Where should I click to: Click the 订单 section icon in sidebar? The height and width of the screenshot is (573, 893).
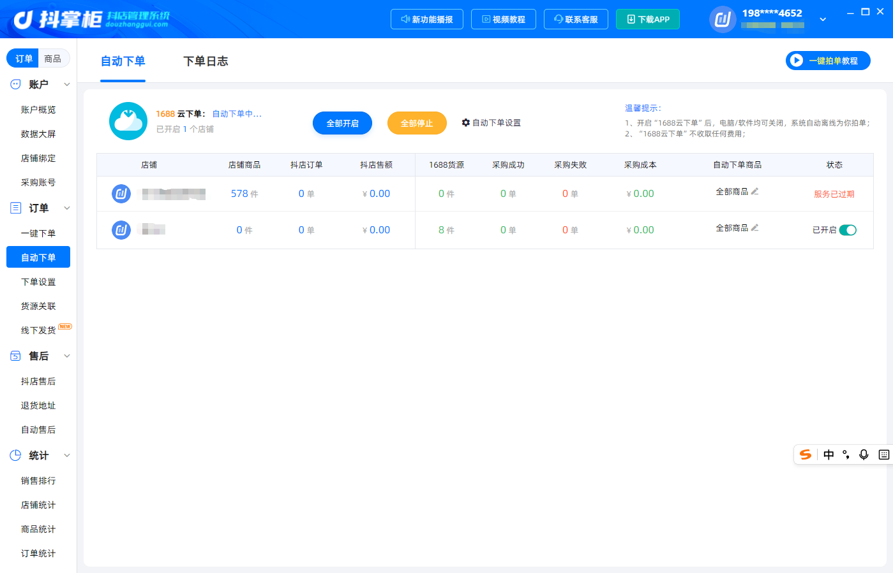(16, 208)
